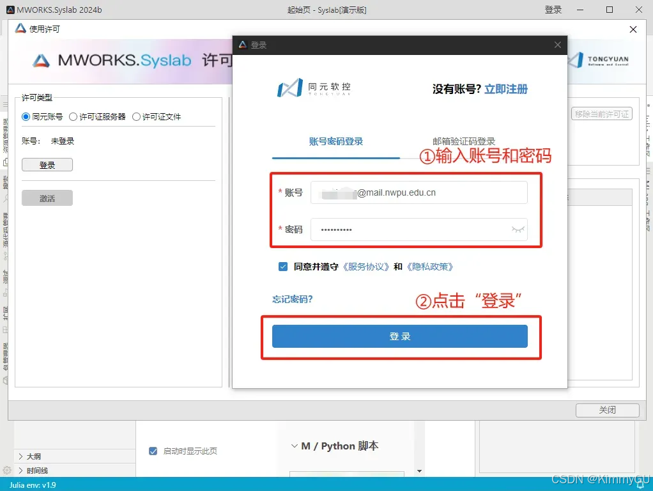Viewport: 653px width, 491px height.
Task: Click Julia env: v1.9 in status bar
Action: (33, 485)
